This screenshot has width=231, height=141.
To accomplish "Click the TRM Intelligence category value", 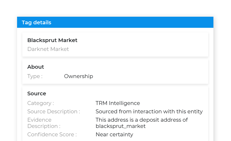I will [x=118, y=103].
